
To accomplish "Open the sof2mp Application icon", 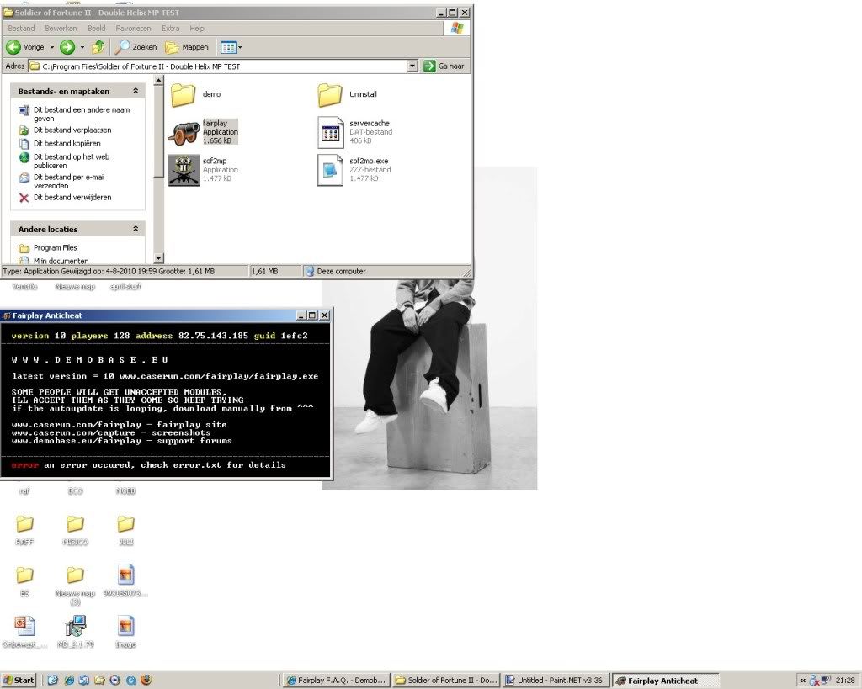I will [184, 168].
